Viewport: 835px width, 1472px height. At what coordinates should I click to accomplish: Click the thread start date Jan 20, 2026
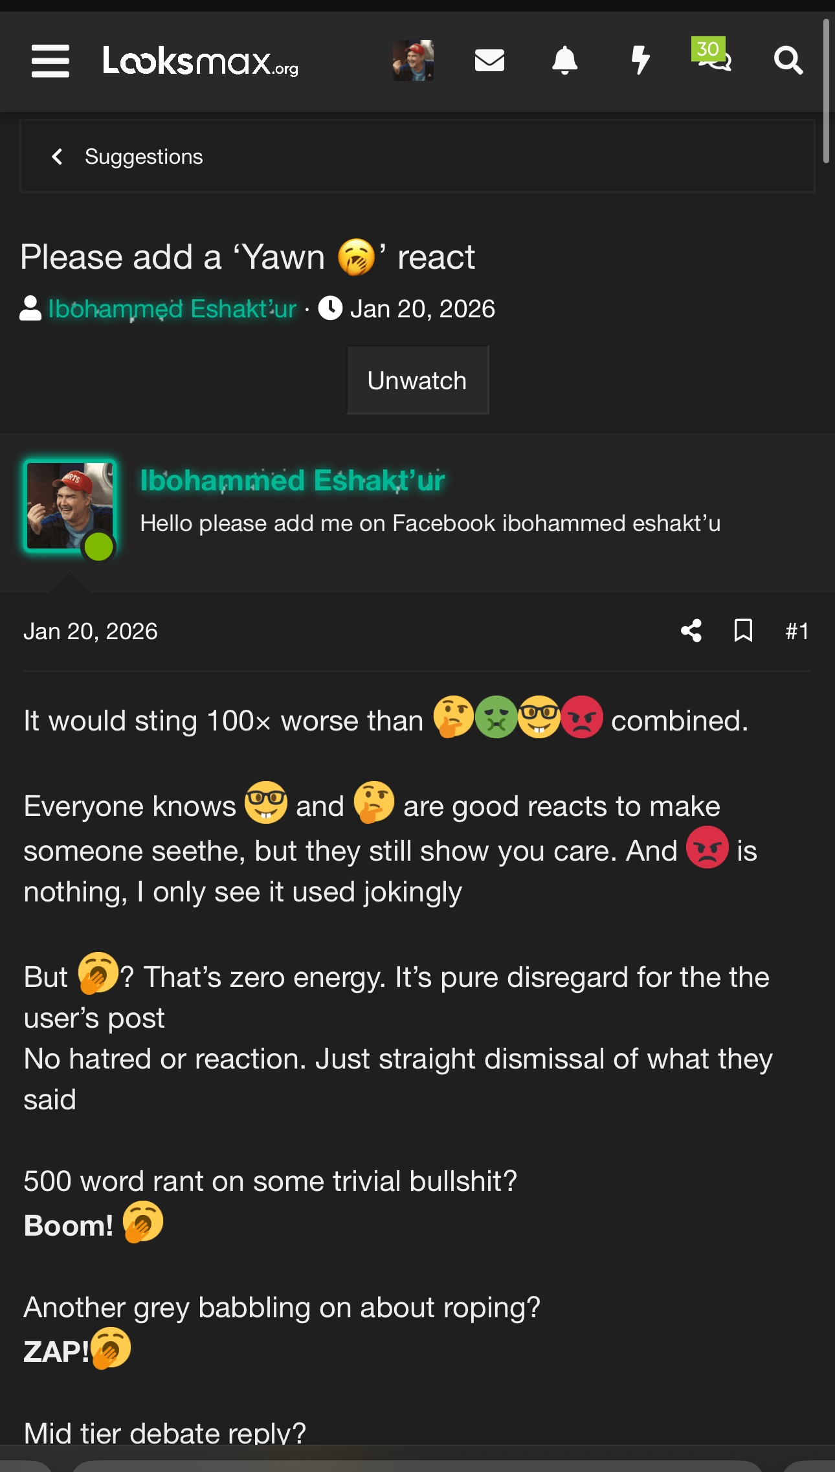[x=422, y=309]
